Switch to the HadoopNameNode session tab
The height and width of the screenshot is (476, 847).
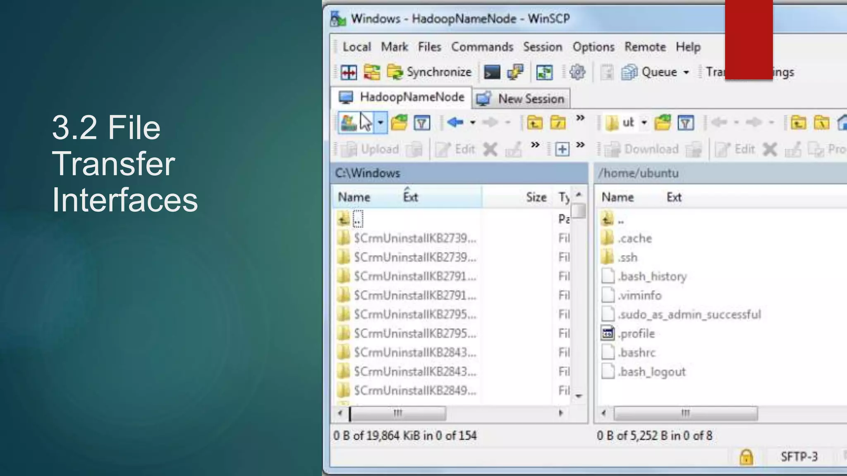(x=402, y=97)
